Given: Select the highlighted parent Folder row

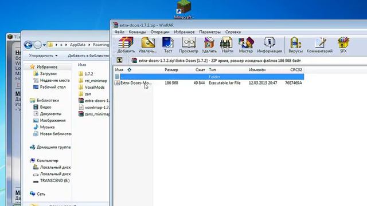Looking at the screenshot, I should (209, 77).
